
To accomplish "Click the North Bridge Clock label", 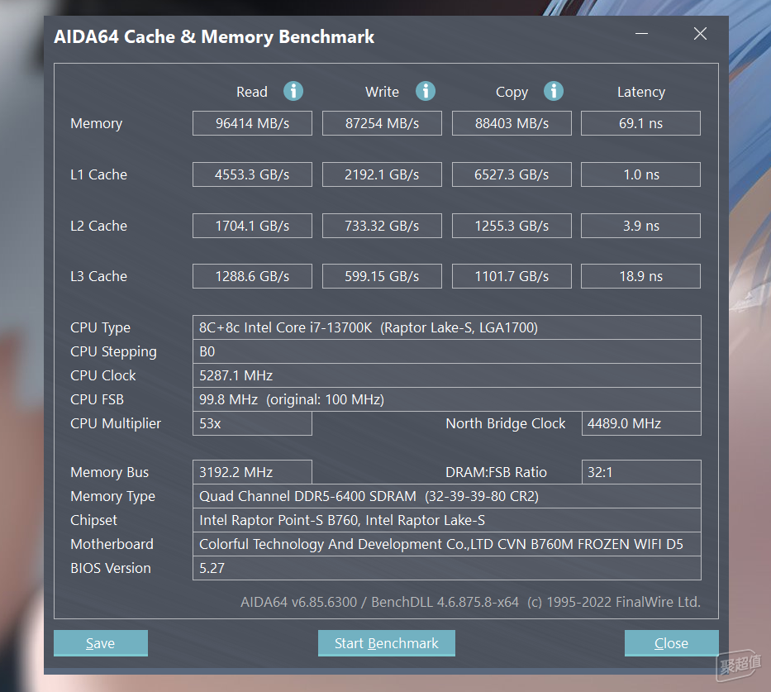I will pyautogui.click(x=506, y=424).
